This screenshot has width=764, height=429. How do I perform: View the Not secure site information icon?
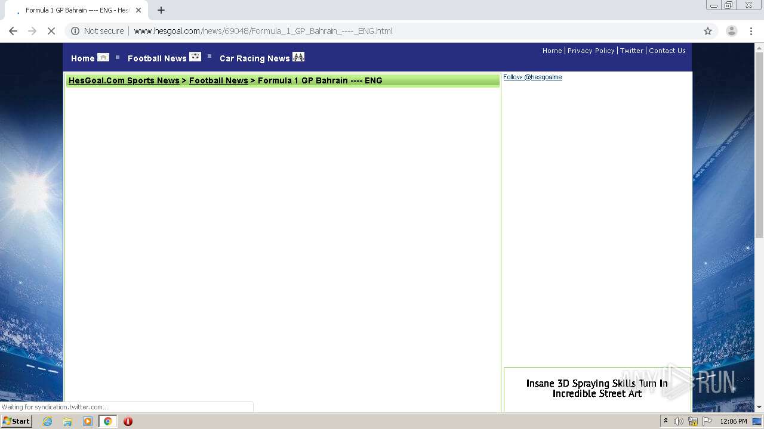click(x=75, y=31)
